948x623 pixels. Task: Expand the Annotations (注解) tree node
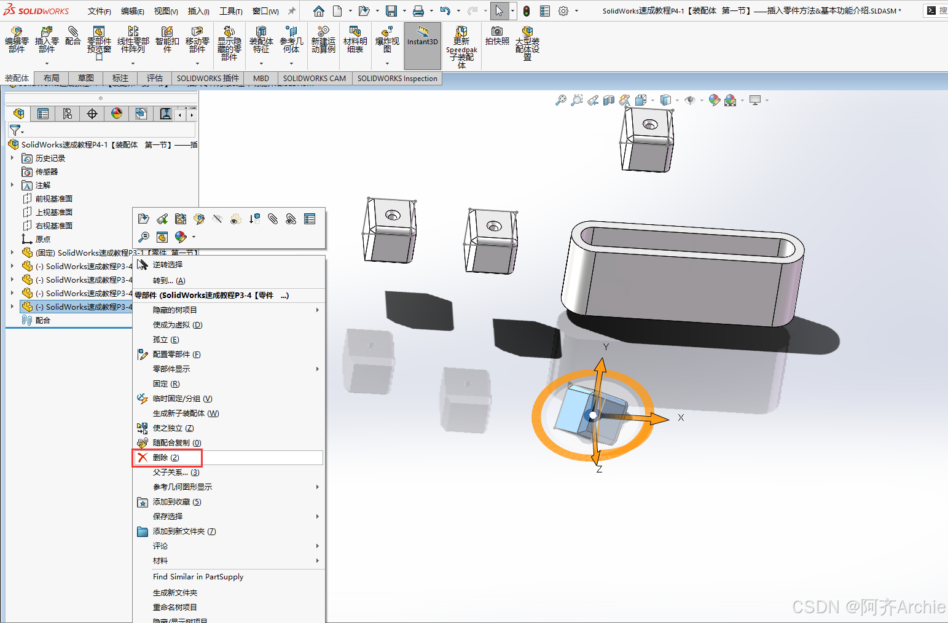(12, 185)
